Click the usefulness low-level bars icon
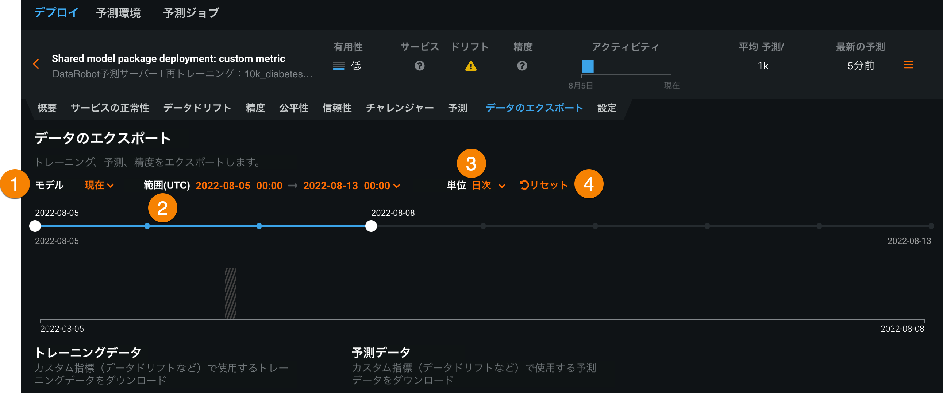 [x=338, y=66]
